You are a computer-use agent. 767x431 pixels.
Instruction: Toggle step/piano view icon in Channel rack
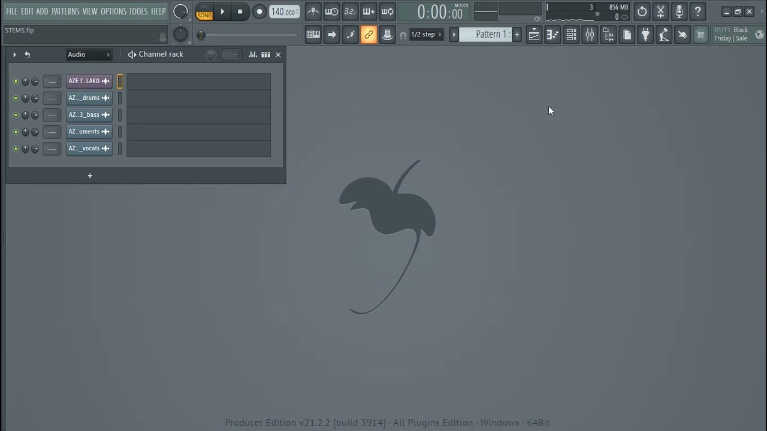265,54
